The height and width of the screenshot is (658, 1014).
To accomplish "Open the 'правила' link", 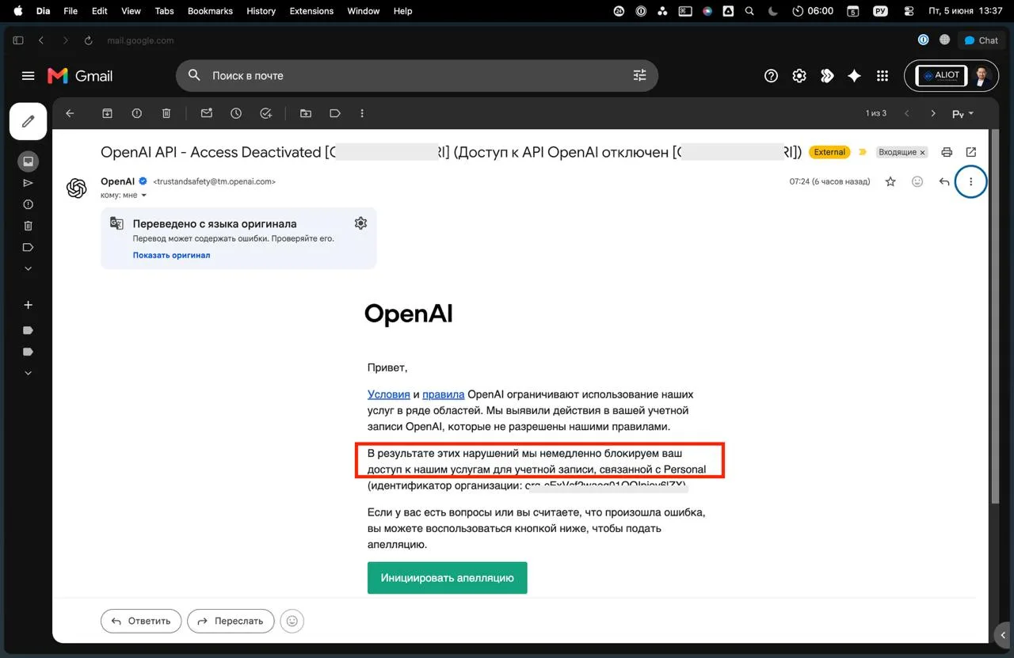I will [x=443, y=394].
